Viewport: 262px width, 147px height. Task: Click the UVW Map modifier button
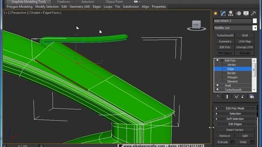pyautogui.click(x=245, y=41)
